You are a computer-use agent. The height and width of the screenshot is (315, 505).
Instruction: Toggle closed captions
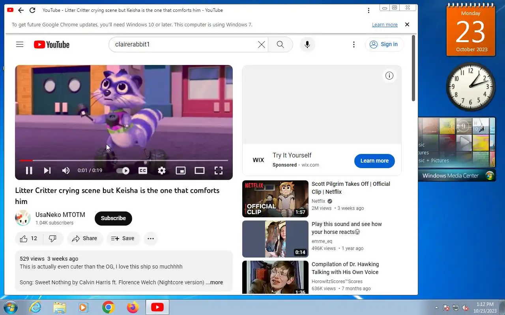point(143,170)
